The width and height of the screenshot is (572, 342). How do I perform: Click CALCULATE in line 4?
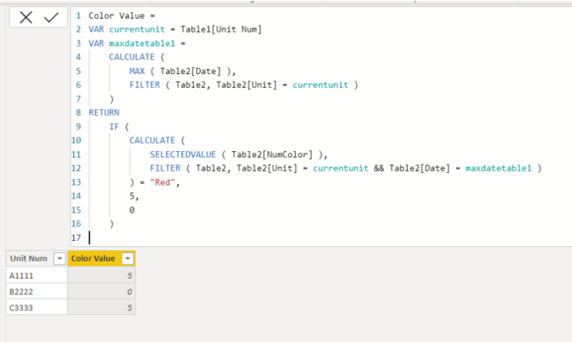132,58
